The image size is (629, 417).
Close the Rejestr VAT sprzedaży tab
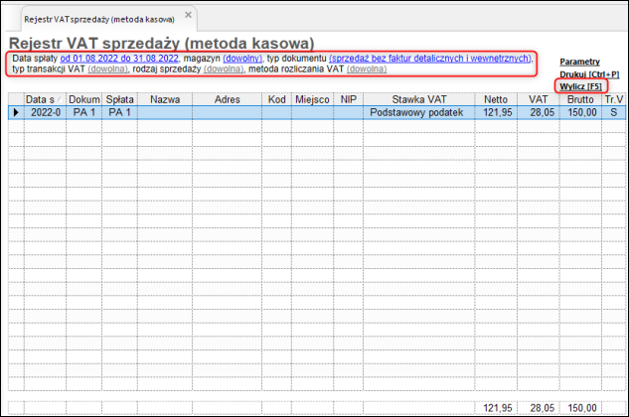tap(188, 15)
